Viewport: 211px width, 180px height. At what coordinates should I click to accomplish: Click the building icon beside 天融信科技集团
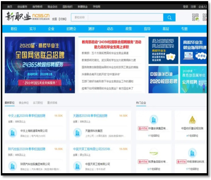(x=77, y=133)
